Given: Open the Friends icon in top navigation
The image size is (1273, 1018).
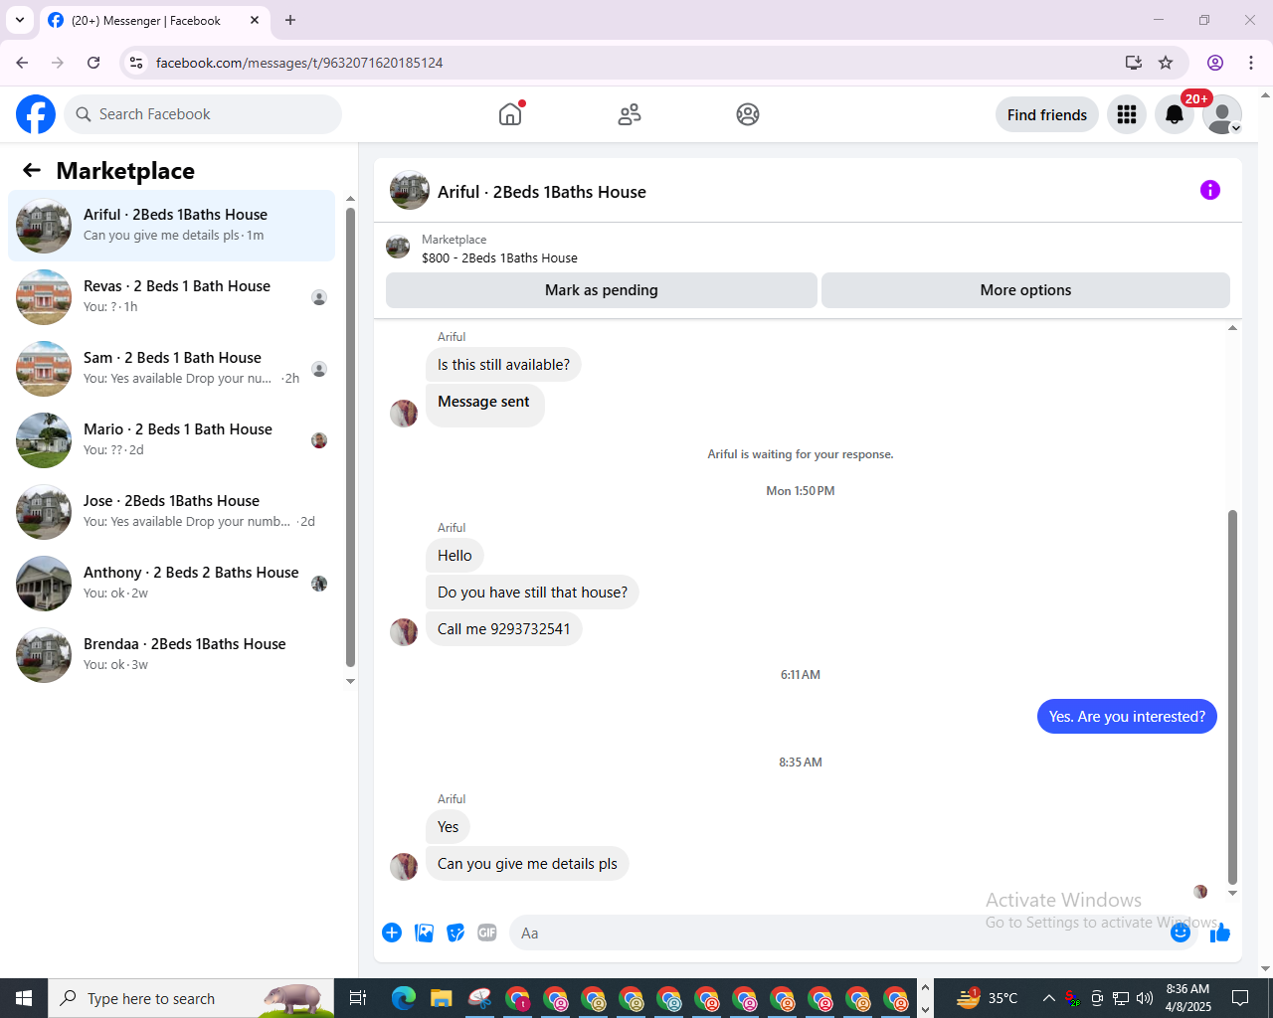Looking at the screenshot, I should point(630,114).
